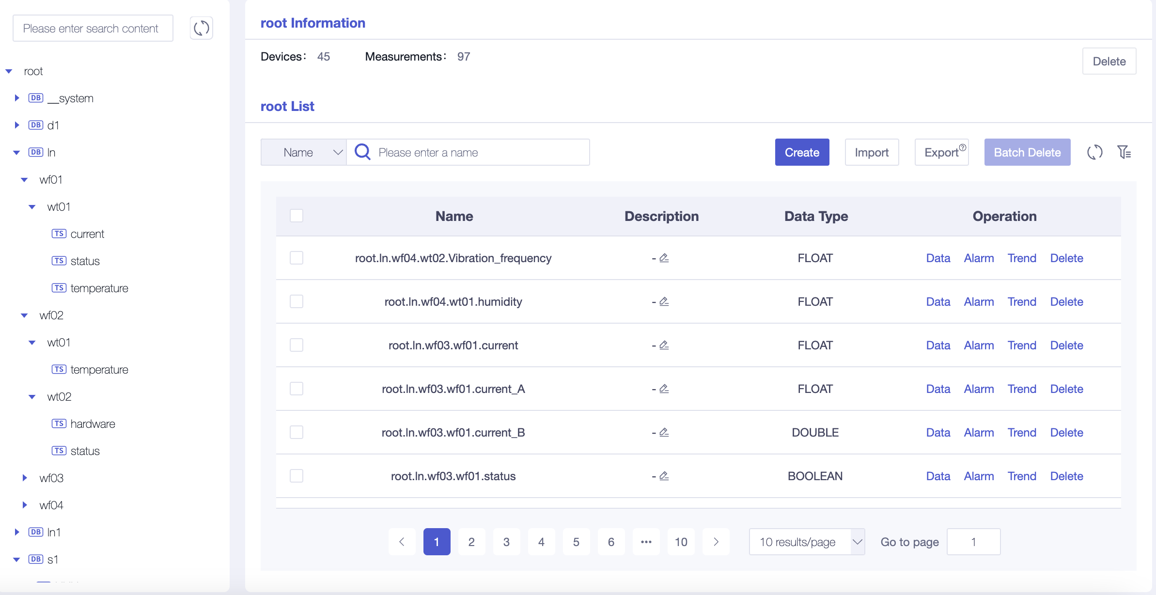Image resolution: width=1156 pixels, height=595 pixels.
Task: Toggle the select-all checkbox in table header
Action: tap(297, 216)
